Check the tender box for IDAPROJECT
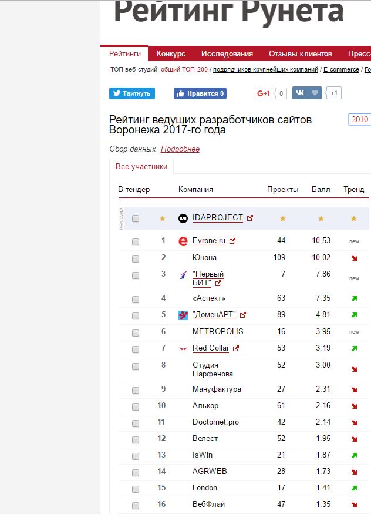The width and height of the screenshot is (371, 518). point(136,218)
